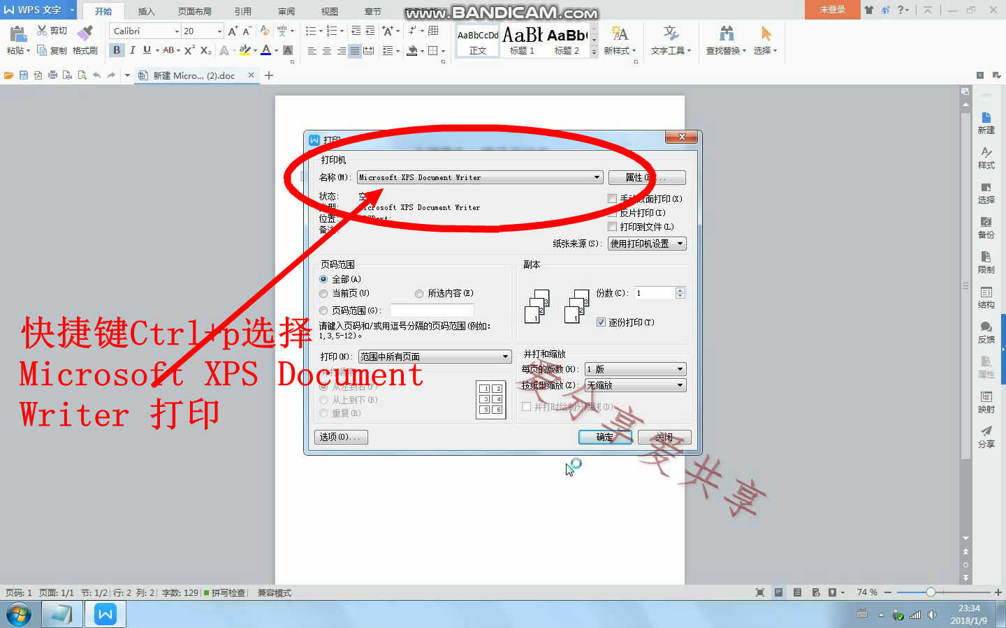Open new document tab plus button
The height and width of the screenshot is (628, 1006).
[269, 75]
